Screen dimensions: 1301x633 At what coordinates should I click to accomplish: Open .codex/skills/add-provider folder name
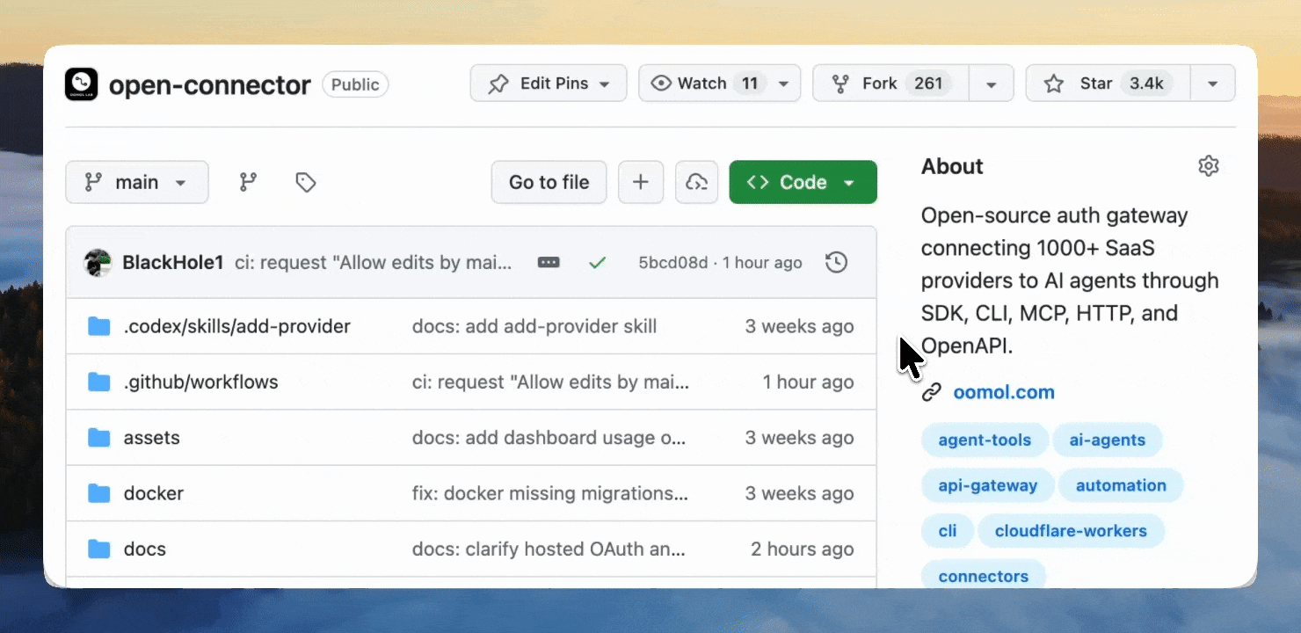click(x=237, y=326)
